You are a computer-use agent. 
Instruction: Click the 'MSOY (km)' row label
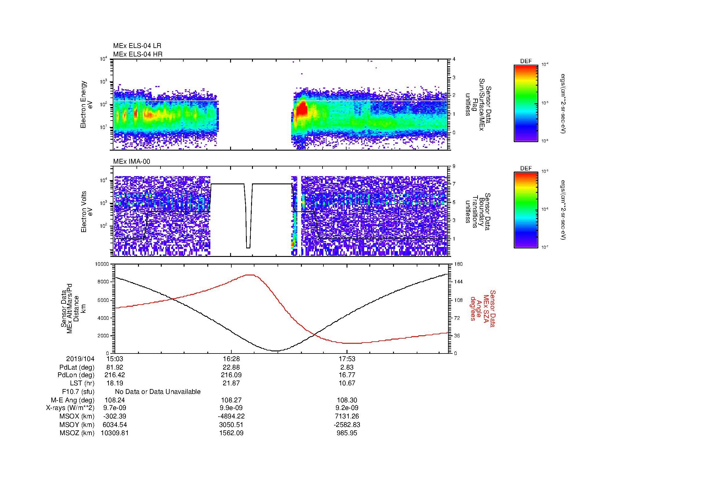click(x=77, y=425)
